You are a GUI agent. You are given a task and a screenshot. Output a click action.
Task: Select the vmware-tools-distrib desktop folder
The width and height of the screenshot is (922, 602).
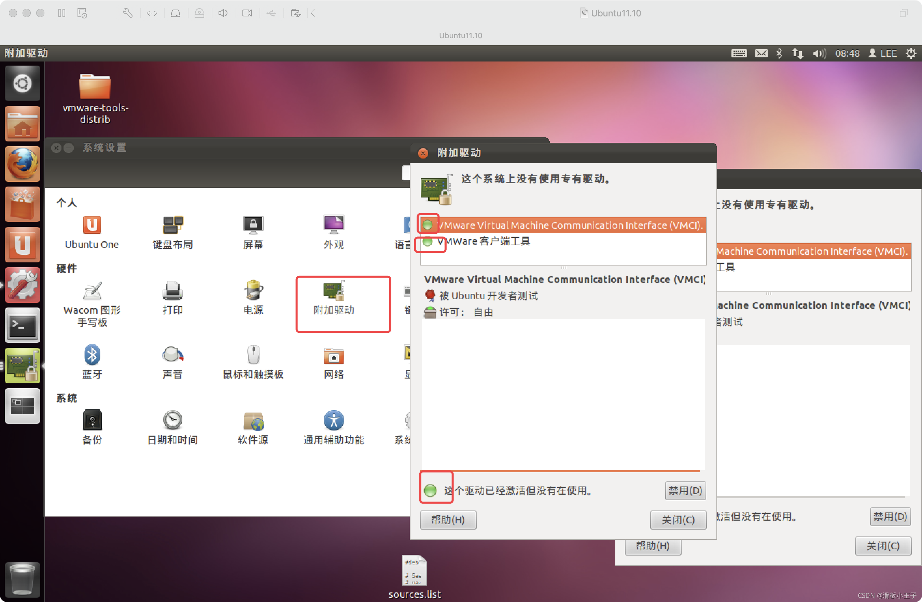(x=95, y=98)
